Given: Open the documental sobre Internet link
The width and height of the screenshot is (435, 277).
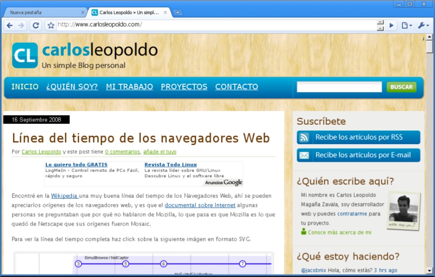Looking at the screenshot, I should [x=200, y=205].
